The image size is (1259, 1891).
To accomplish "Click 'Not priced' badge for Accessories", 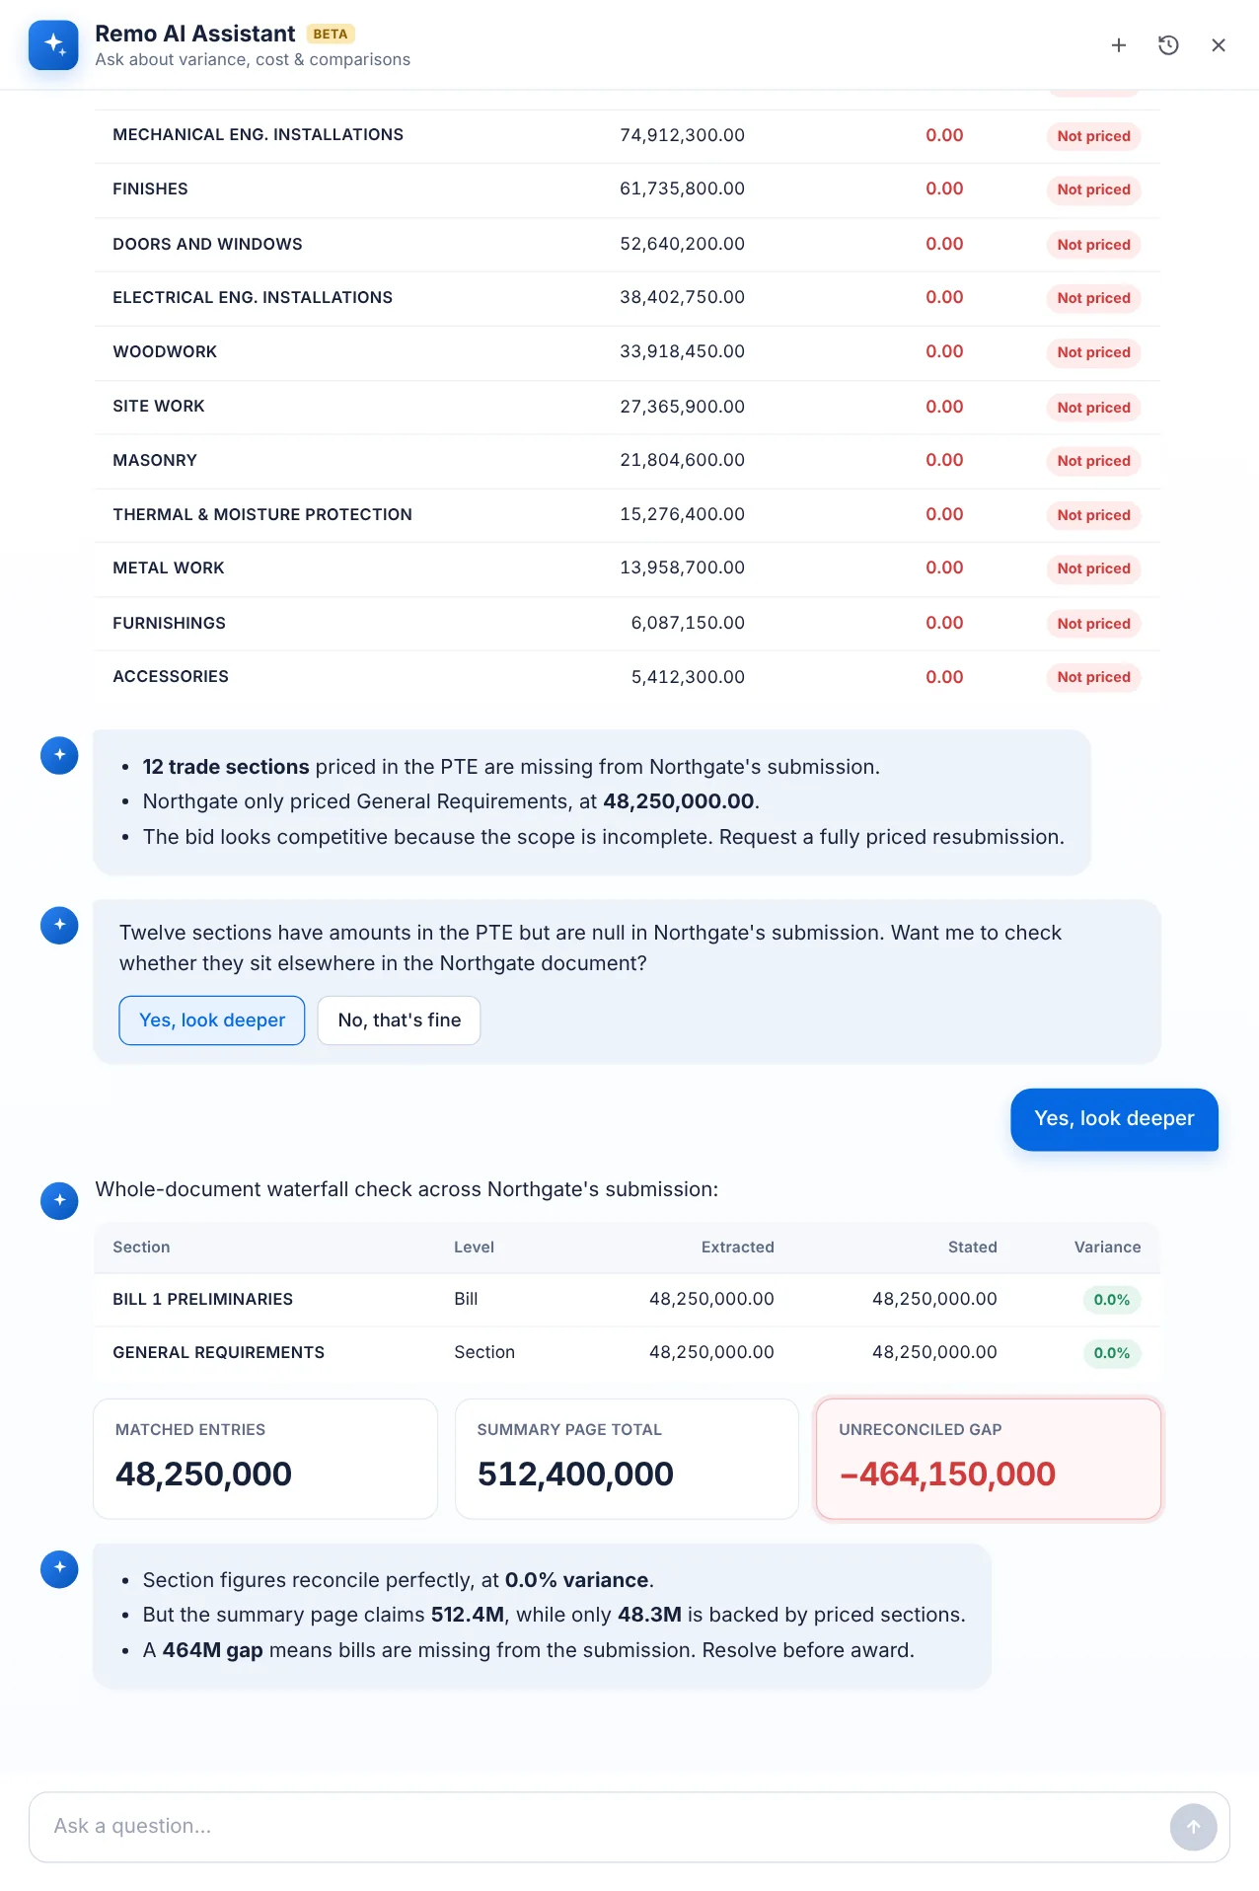I will (x=1093, y=677).
